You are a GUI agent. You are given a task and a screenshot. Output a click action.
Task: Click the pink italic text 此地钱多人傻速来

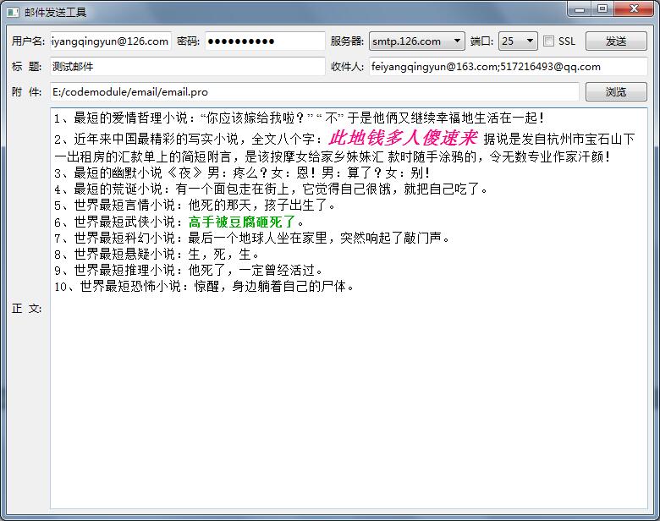(x=403, y=138)
